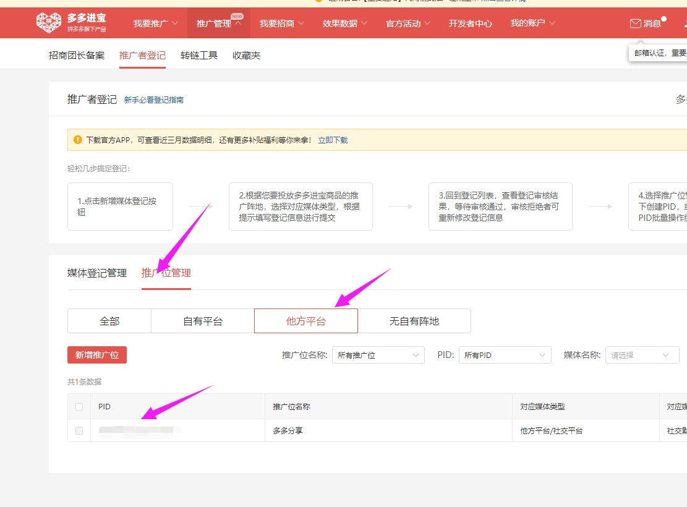Select the 推广位管理 tab
This screenshot has height=507, width=687.
(x=166, y=273)
